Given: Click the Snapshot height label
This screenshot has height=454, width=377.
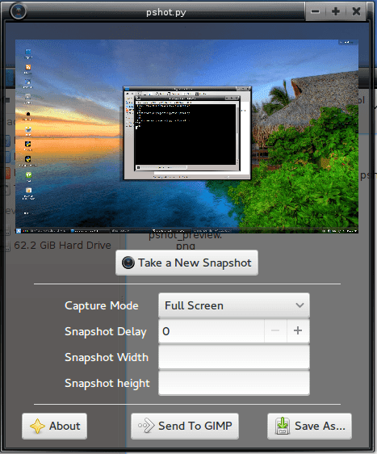Looking at the screenshot, I should point(107,384).
